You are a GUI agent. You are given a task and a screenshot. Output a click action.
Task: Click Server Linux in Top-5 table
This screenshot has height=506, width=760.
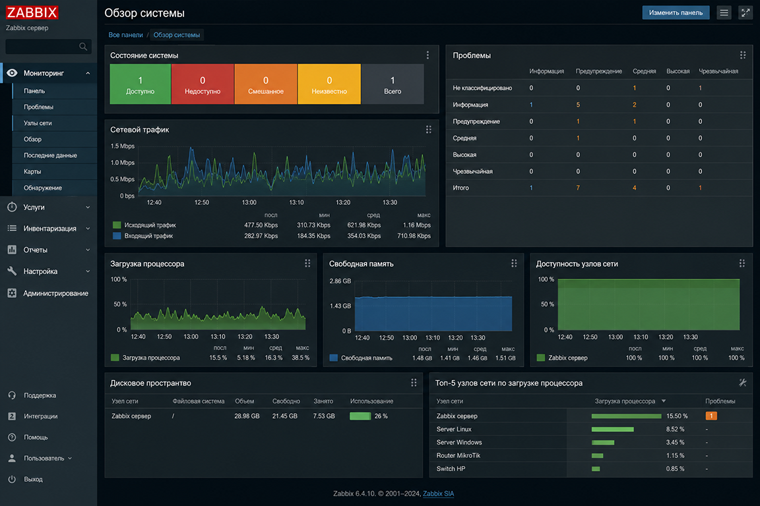[454, 429]
